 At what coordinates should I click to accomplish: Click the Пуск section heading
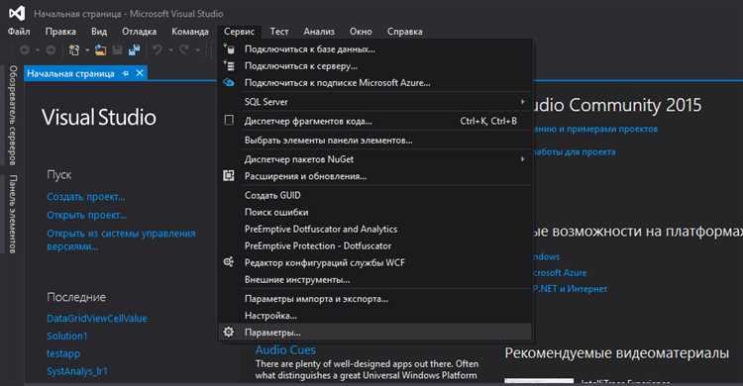point(59,175)
